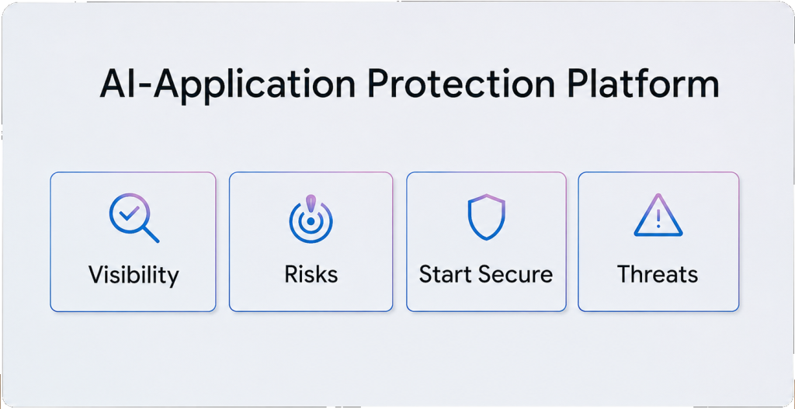
Task: Click the magnifying glass Visibility icon
Action: coord(134,219)
